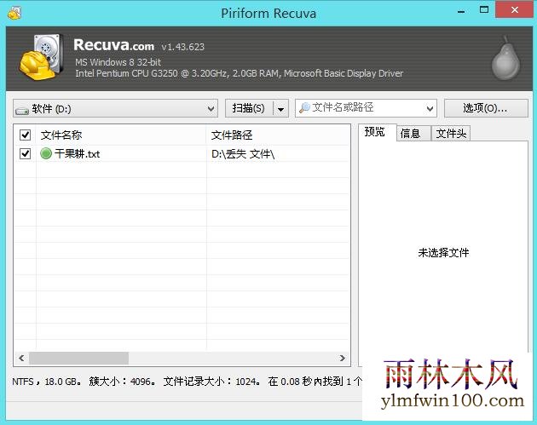Sort by 文件名称 column header
This screenshot has height=425, width=537.
[x=121, y=135]
